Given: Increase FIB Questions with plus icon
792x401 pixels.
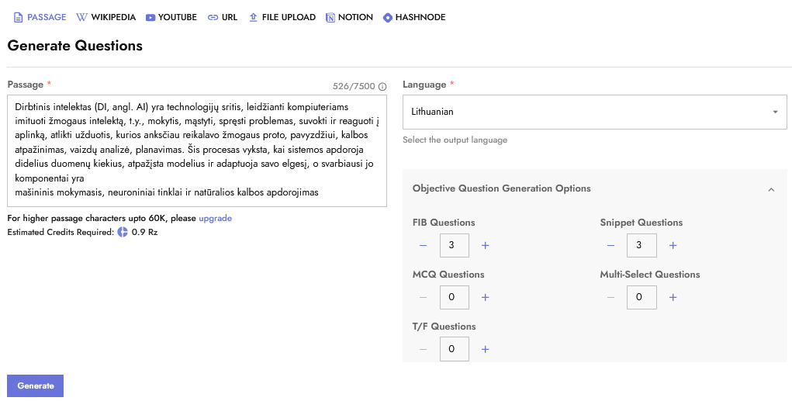Looking at the screenshot, I should [x=486, y=246].
